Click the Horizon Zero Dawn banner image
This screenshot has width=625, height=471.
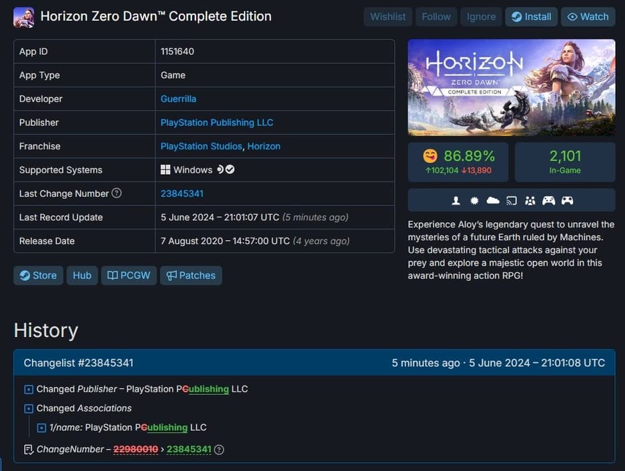coord(512,87)
